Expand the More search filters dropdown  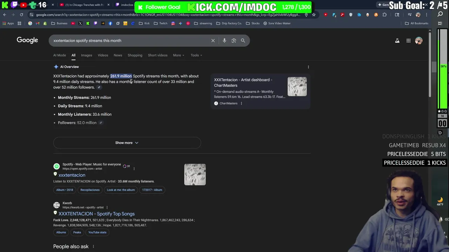pos(179,55)
